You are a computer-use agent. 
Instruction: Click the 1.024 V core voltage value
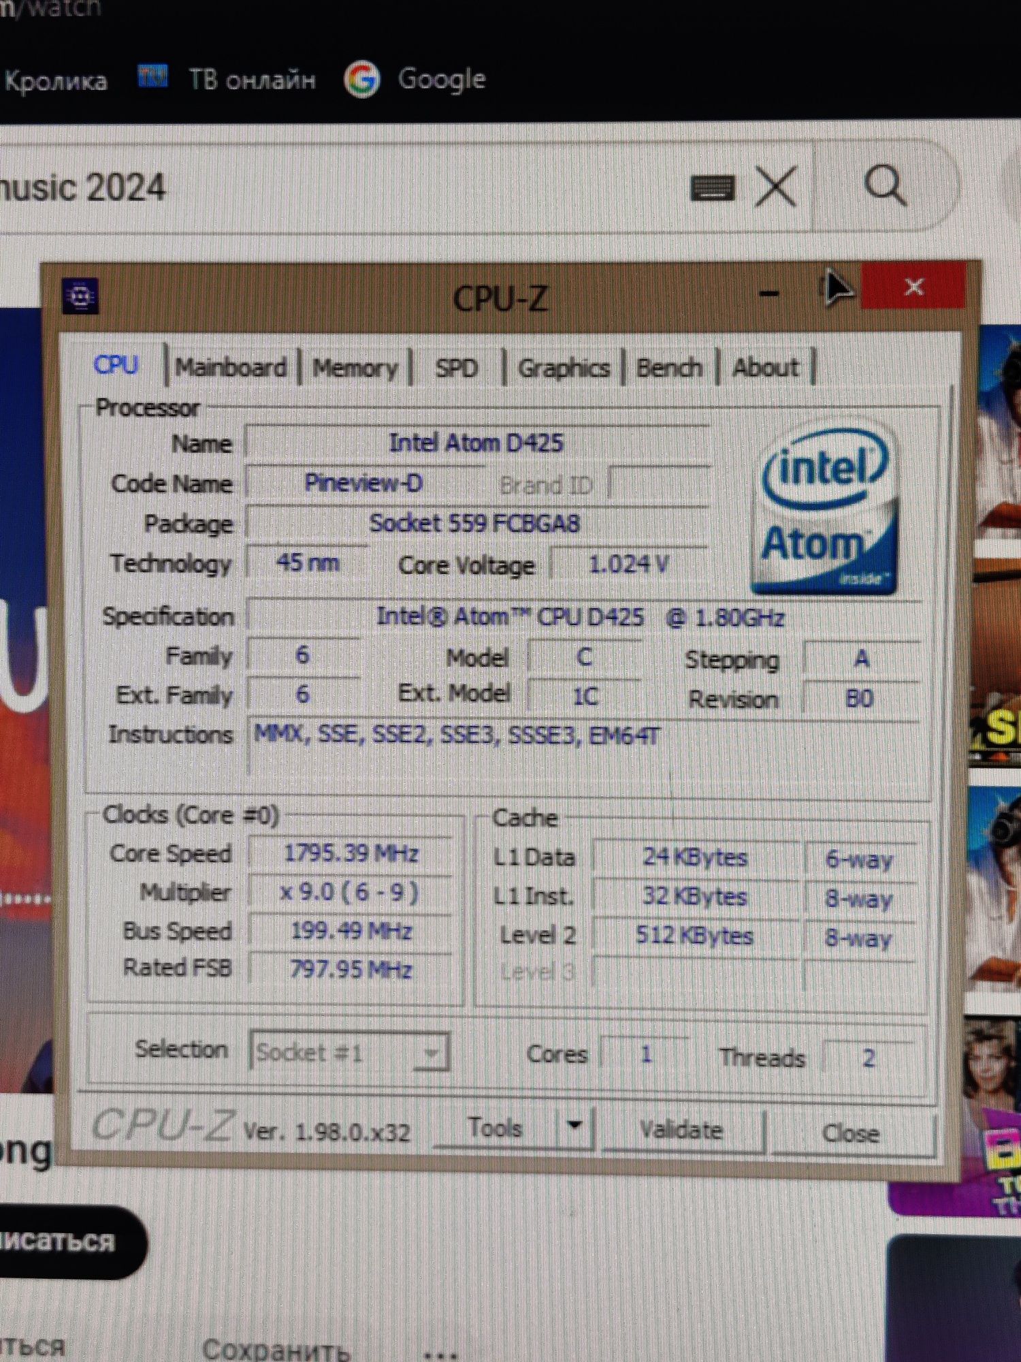629,564
